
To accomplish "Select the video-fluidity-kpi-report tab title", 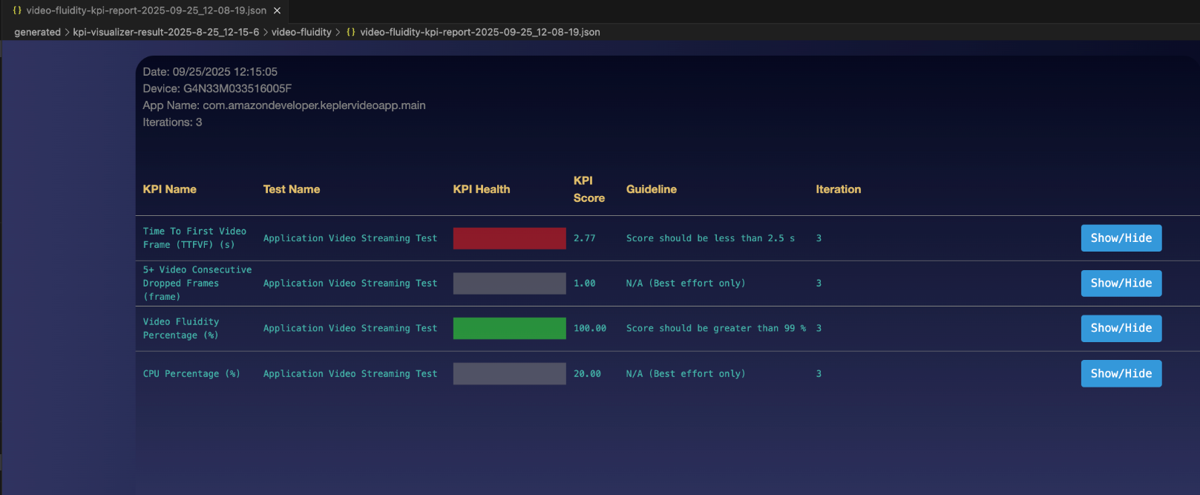I will [x=146, y=10].
